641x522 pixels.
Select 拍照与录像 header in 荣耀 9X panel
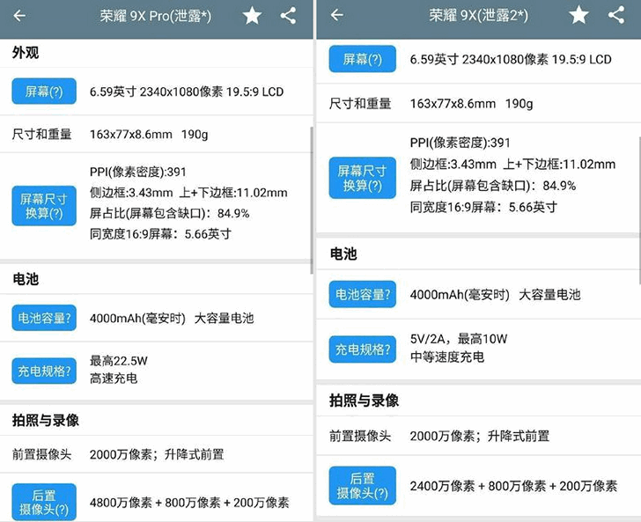[x=364, y=401]
